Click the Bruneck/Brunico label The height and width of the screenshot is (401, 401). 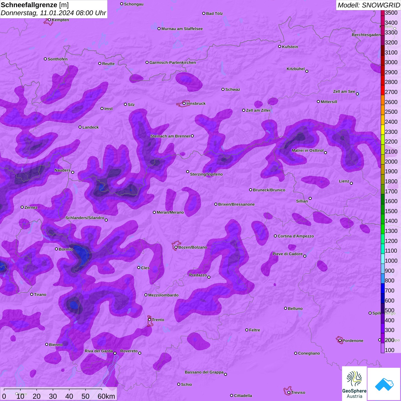click(269, 190)
